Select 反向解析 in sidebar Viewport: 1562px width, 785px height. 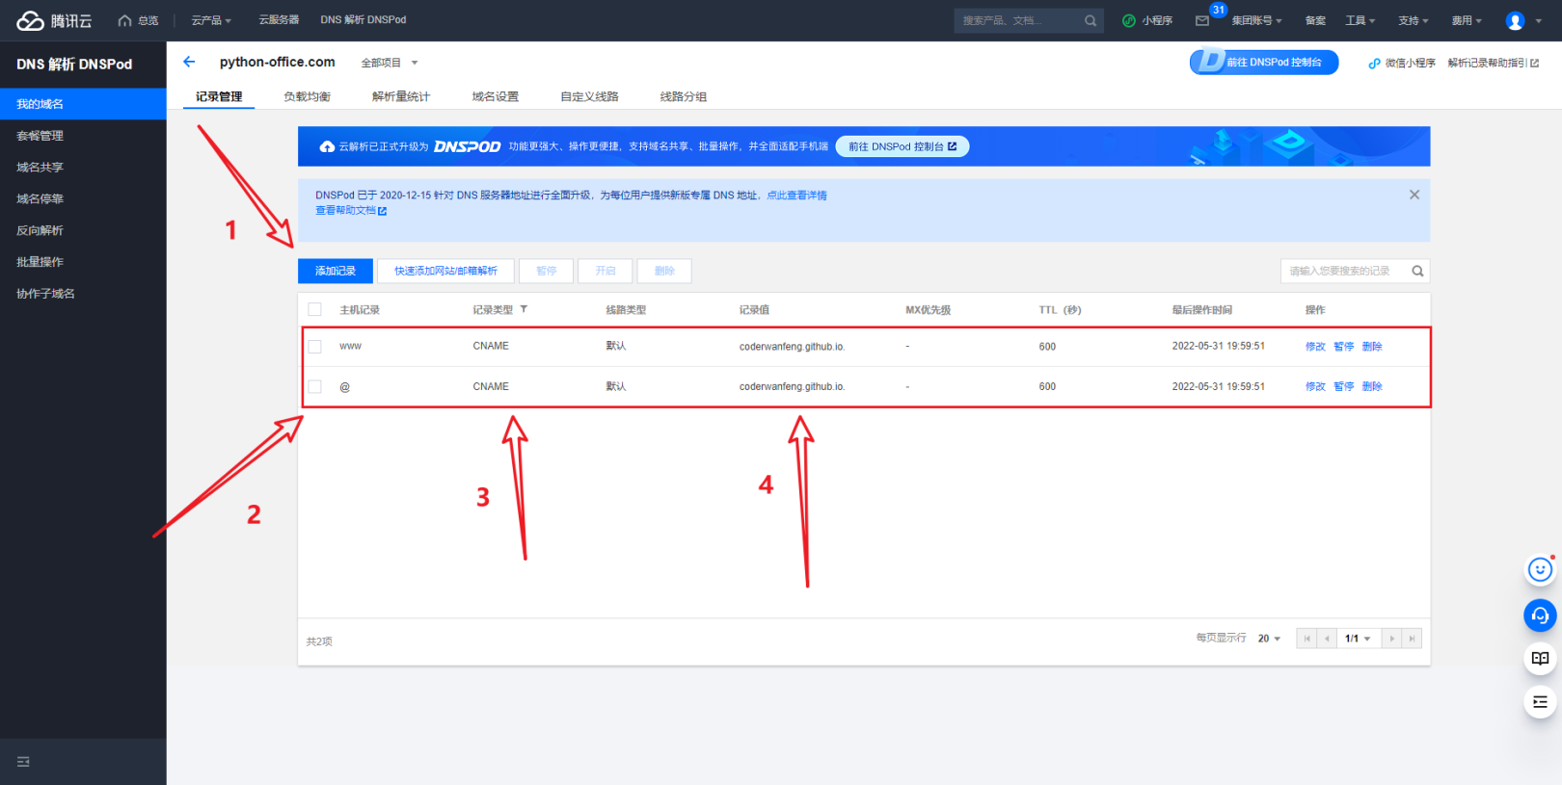(83, 230)
